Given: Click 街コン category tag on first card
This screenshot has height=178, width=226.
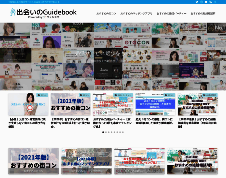Looking at the screenshot, I should pyautogui.click(x=42, y=95).
